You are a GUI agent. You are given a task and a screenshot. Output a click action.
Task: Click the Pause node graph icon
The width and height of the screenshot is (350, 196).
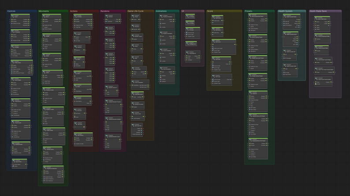click(x=133, y=16)
